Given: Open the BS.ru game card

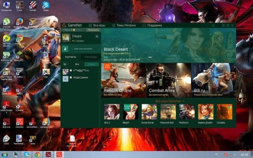Looking at the screenshot, I should (213, 80).
